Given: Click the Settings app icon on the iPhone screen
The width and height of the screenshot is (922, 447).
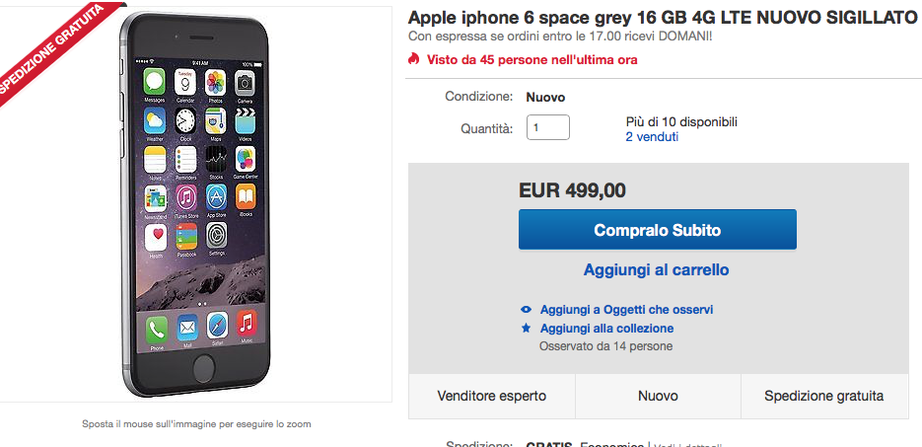Looking at the screenshot, I should coord(216,236).
